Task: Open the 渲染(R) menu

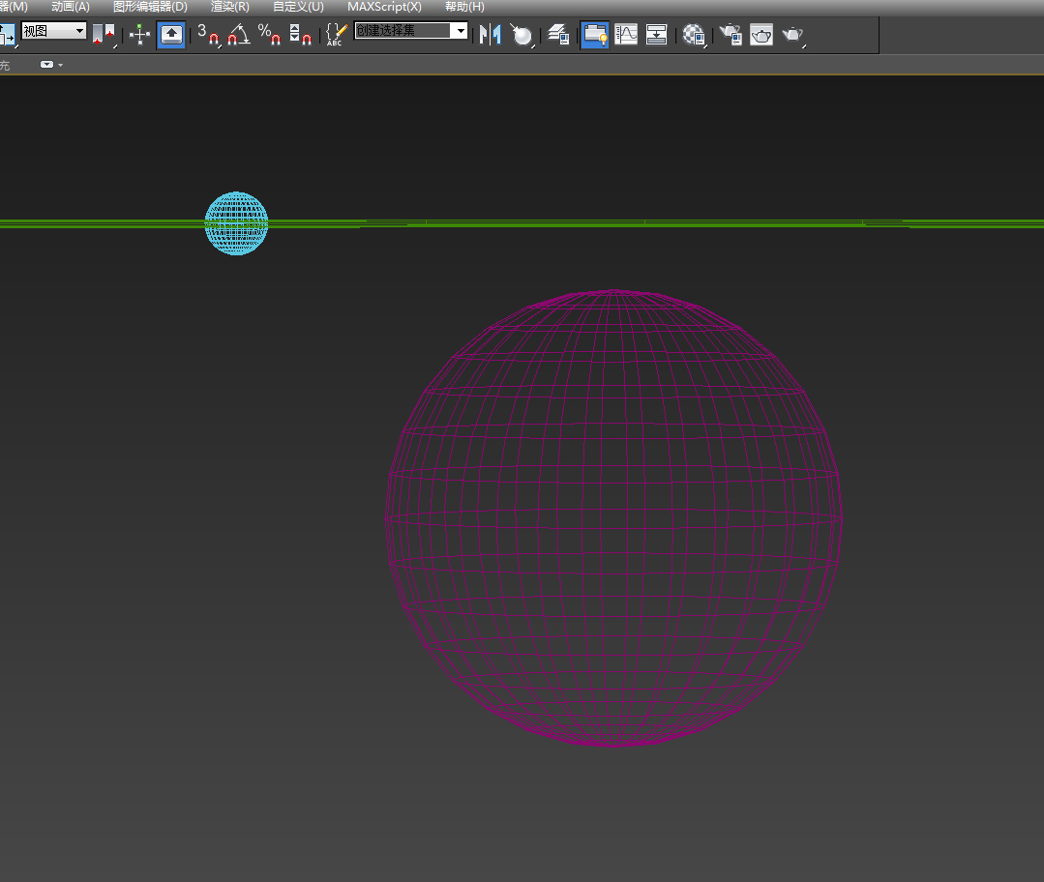Action: click(230, 7)
